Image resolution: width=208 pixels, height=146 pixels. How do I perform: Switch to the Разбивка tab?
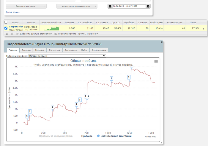pos(40,50)
